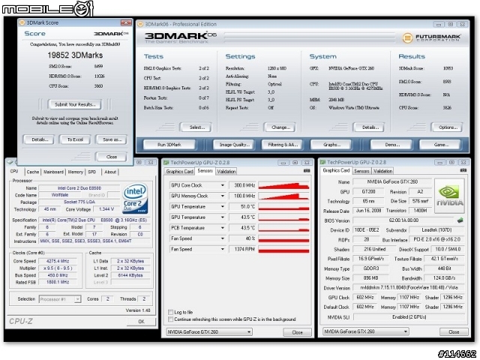Switch to the SPD tab in CPU-Z
Viewport: 480px width, 360px height.
pos(91,172)
